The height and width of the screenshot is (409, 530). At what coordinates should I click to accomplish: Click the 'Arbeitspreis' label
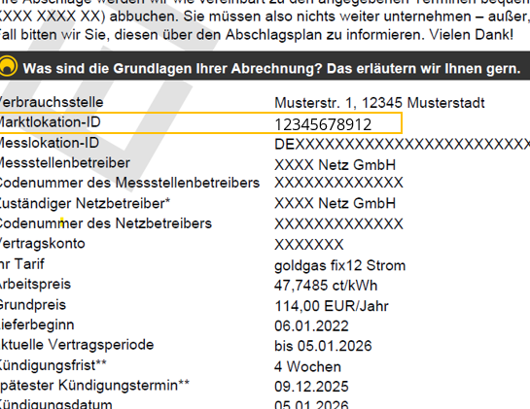35,285
